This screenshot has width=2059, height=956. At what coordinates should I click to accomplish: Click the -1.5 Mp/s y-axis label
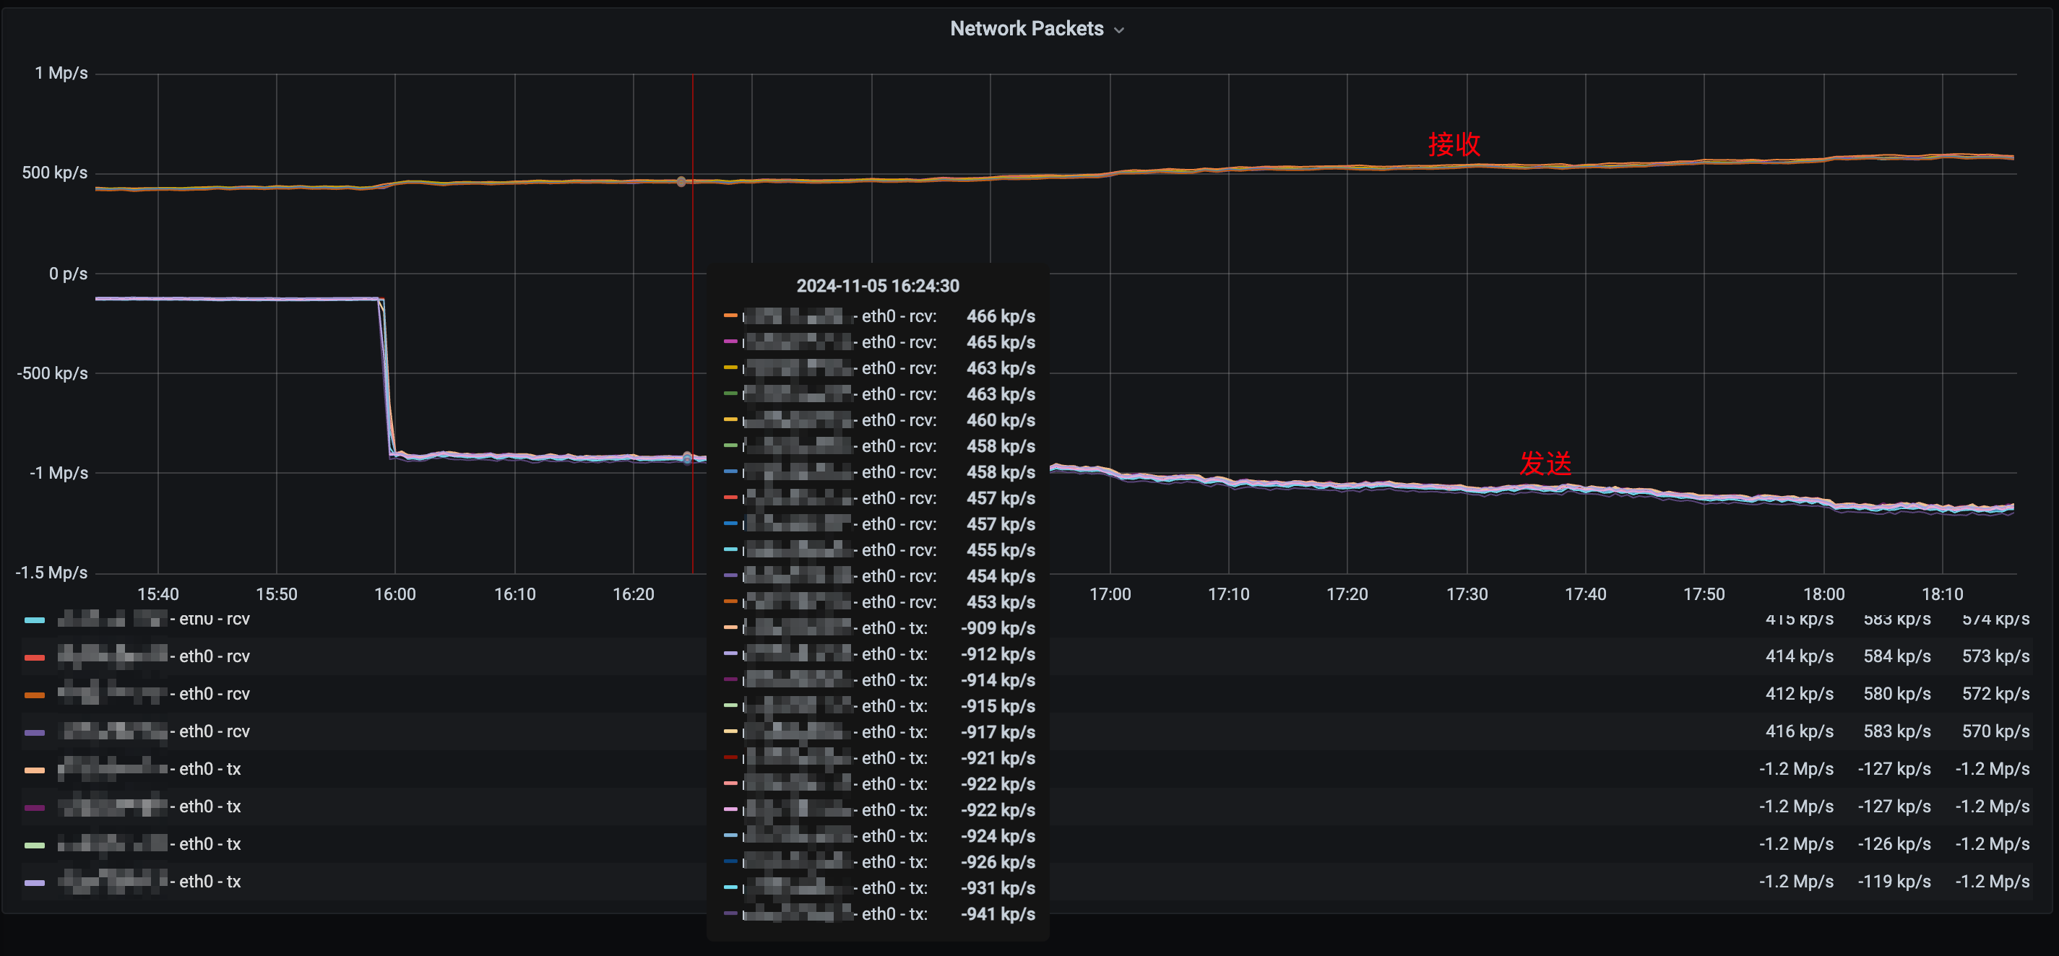[51, 573]
